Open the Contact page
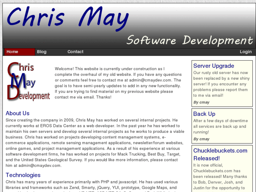Image resolution: width=256 pixels, height=192 pixels. (75, 52)
